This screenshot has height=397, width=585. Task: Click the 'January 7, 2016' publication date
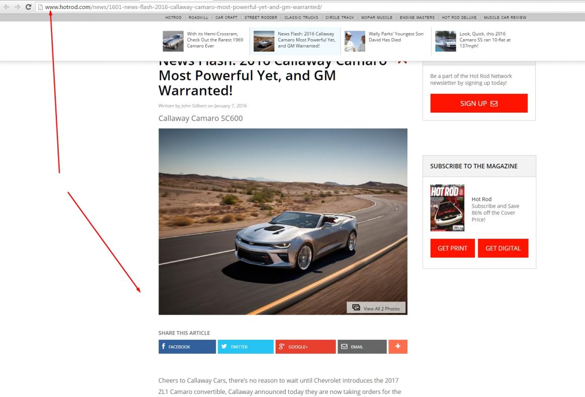click(230, 106)
